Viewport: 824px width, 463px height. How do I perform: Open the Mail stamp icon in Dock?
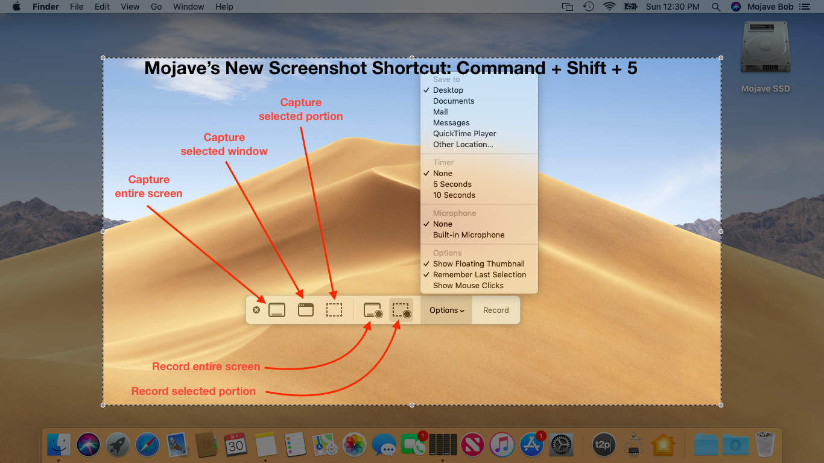tap(177, 445)
